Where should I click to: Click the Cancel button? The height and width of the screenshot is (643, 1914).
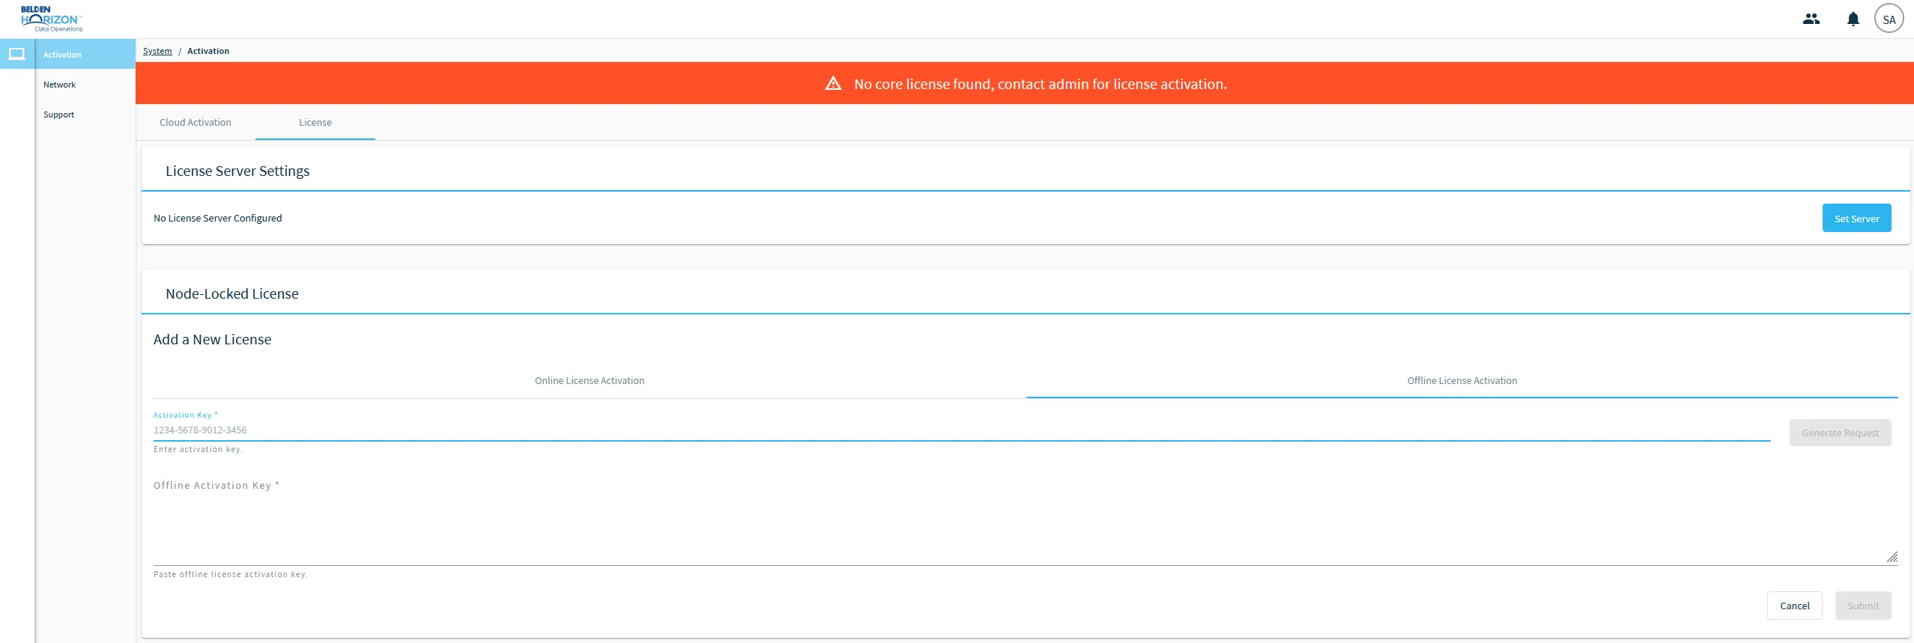(1794, 606)
